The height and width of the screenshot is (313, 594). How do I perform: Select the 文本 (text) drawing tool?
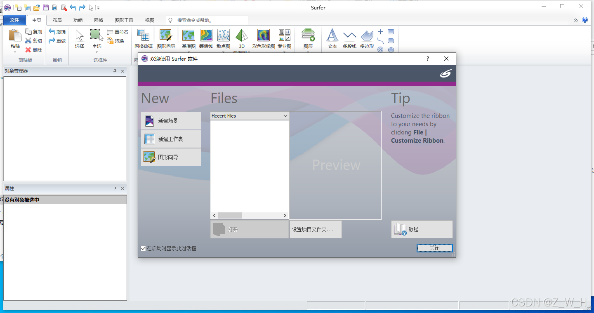pyautogui.click(x=332, y=39)
